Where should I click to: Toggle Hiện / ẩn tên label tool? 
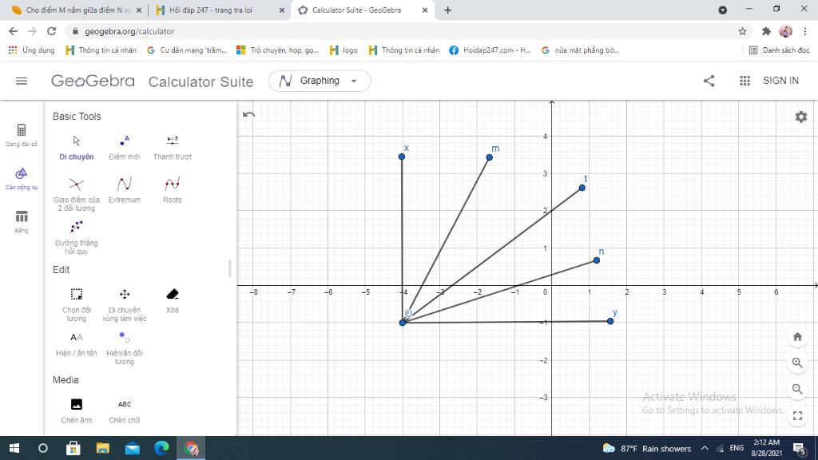tap(76, 344)
